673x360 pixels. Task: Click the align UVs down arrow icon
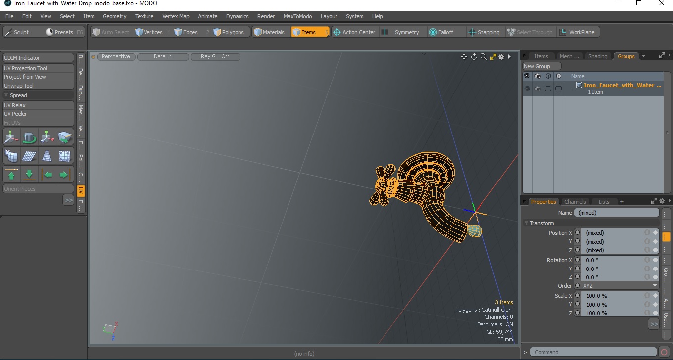29,175
